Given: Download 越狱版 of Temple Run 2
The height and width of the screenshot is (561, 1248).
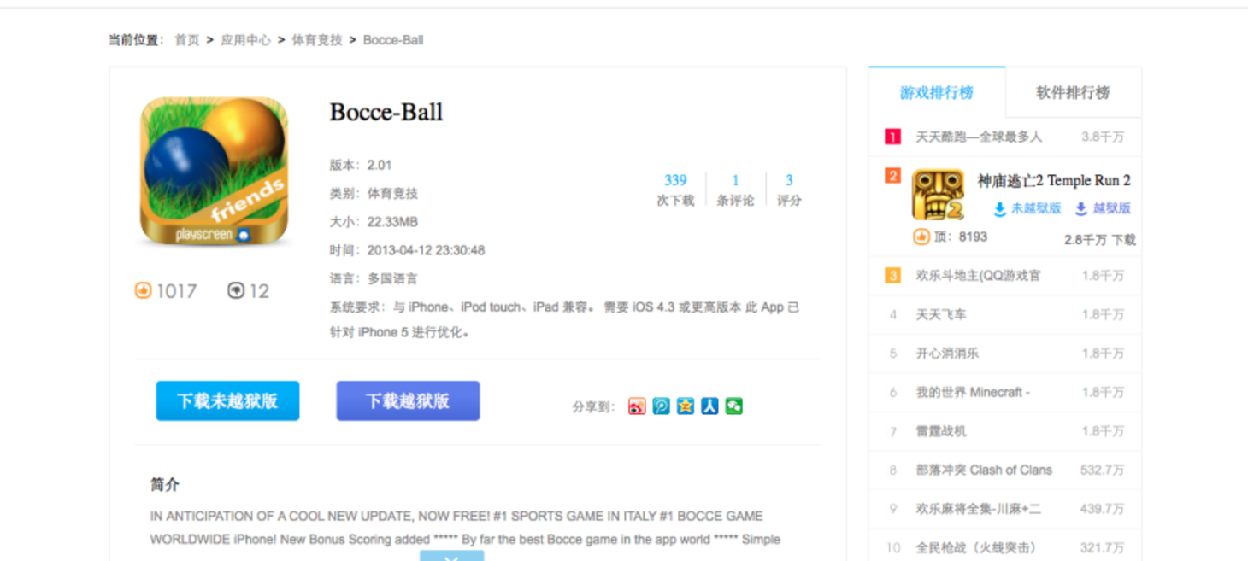Looking at the screenshot, I should click(1112, 208).
